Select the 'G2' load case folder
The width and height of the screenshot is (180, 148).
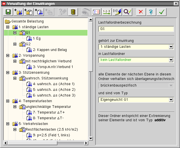tap(28, 44)
